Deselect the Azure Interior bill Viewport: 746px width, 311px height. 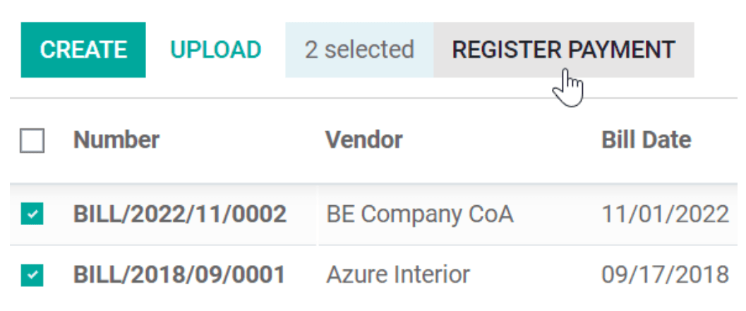[32, 275]
